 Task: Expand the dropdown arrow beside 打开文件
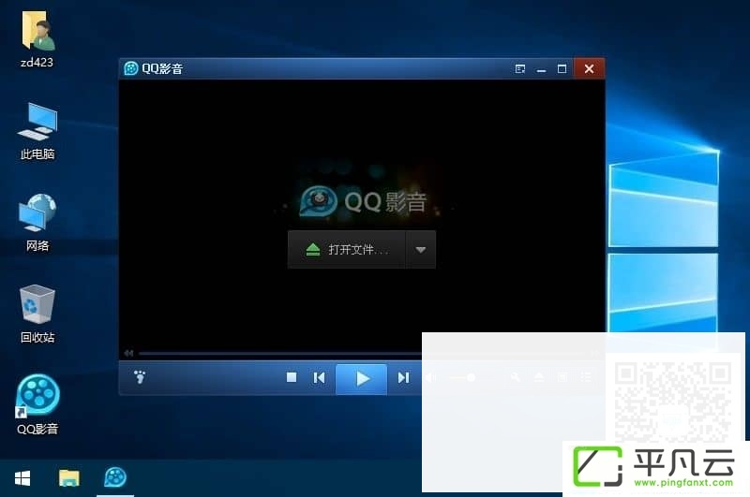[420, 250]
